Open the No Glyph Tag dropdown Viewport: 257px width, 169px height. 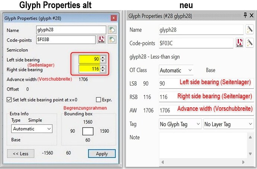180,124
